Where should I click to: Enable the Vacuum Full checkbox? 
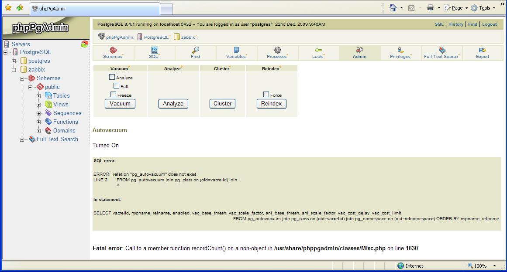click(x=117, y=86)
